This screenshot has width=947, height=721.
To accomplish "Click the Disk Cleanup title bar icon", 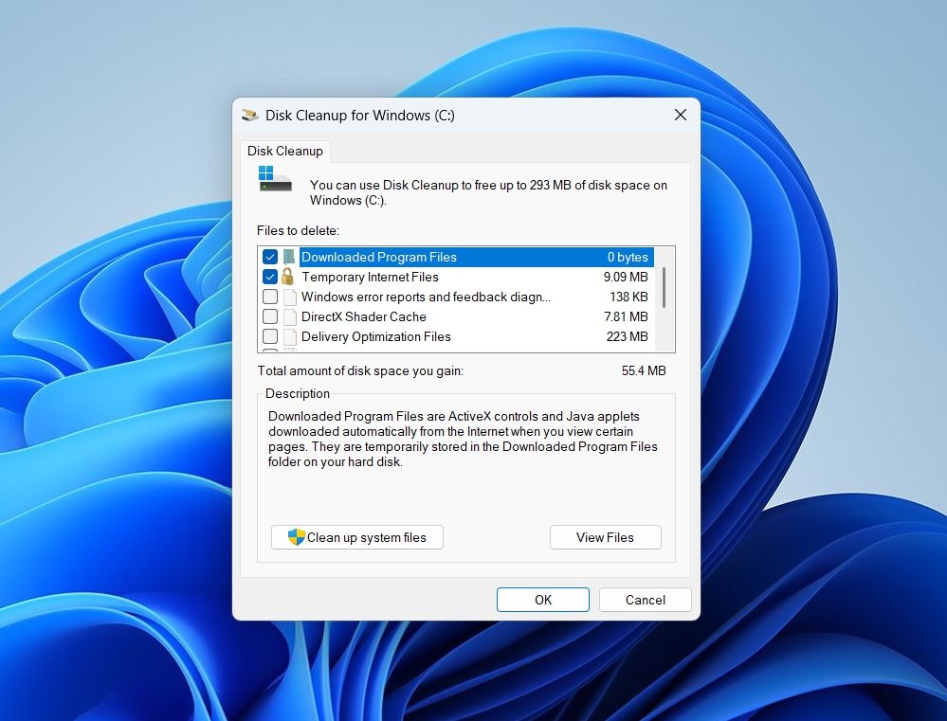I will coord(249,115).
